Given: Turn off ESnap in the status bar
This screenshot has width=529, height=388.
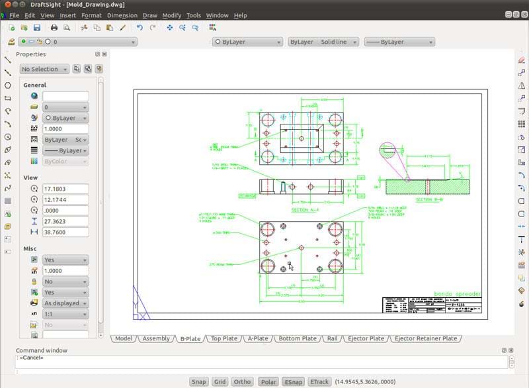Looking at the screenshot, I should pos(292,381).
